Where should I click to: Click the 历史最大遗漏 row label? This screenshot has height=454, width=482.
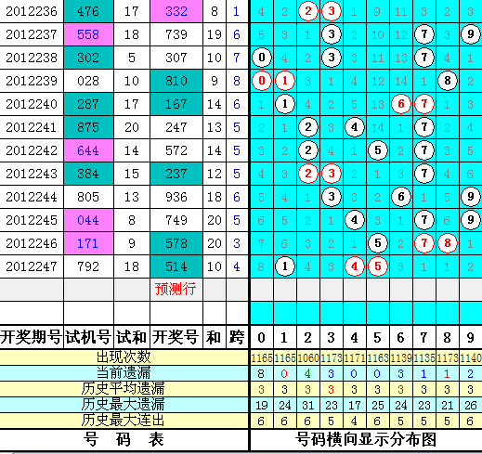coord(124,405)
